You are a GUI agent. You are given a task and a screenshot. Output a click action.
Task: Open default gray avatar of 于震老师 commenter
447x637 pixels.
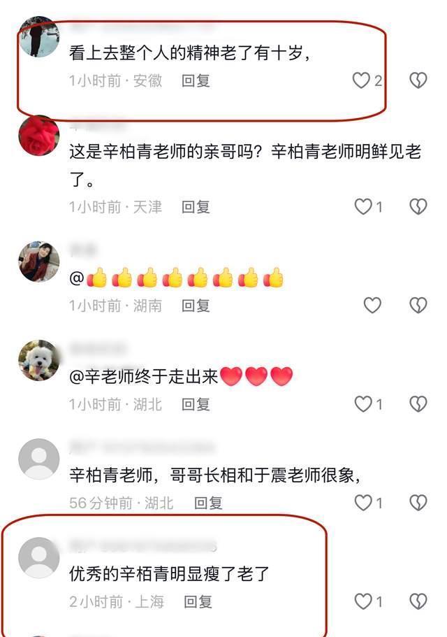(x=39, y=459)
